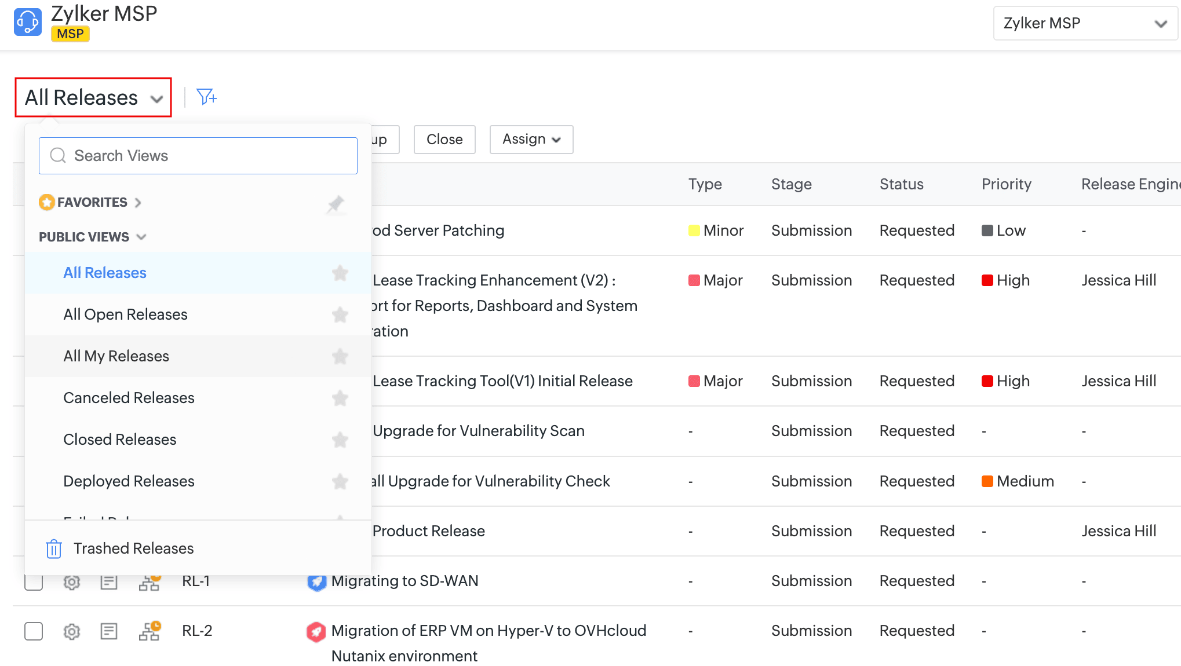Click into the Search Views field
The width and height of the screenshot is (1181, 666).
pos(198,156)
